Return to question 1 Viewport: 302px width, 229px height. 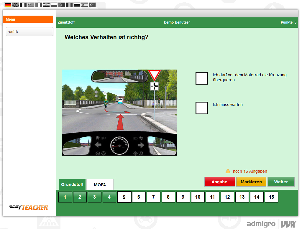point(65,197)
